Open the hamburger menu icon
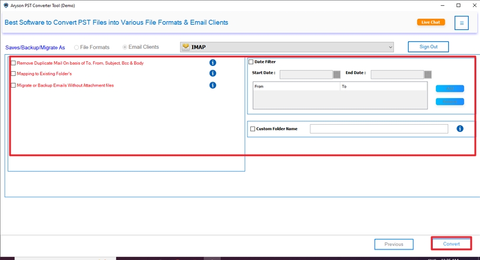This screenshot has width=480, height=260. coord(461,23)
